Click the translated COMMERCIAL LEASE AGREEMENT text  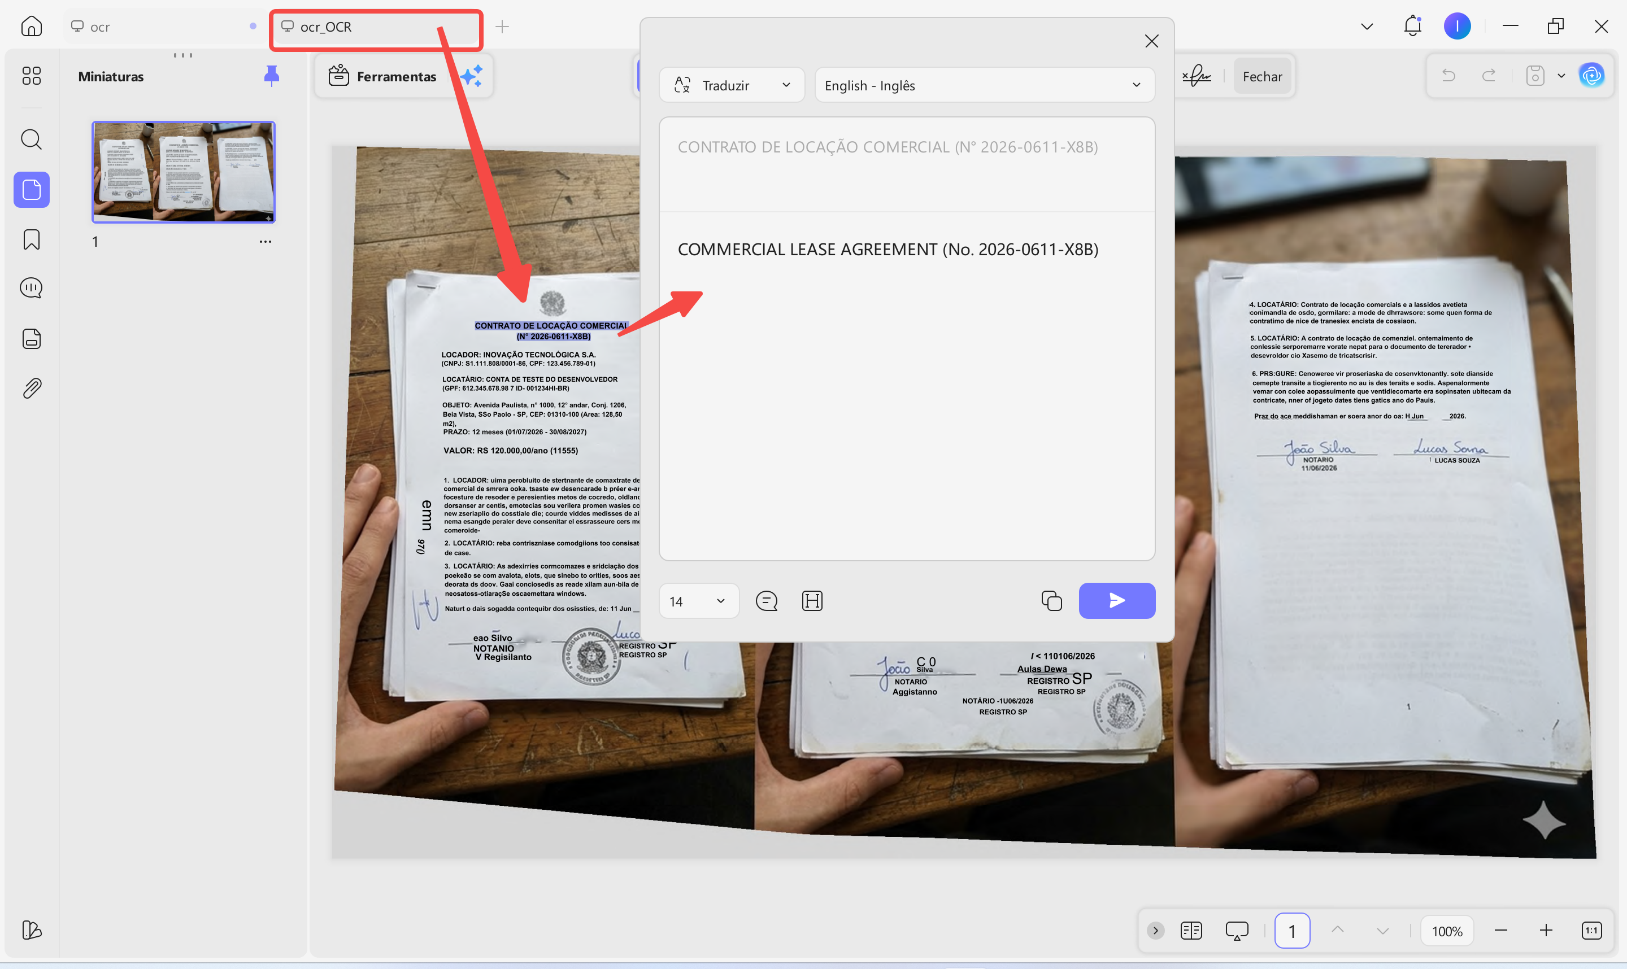(888, 250)
